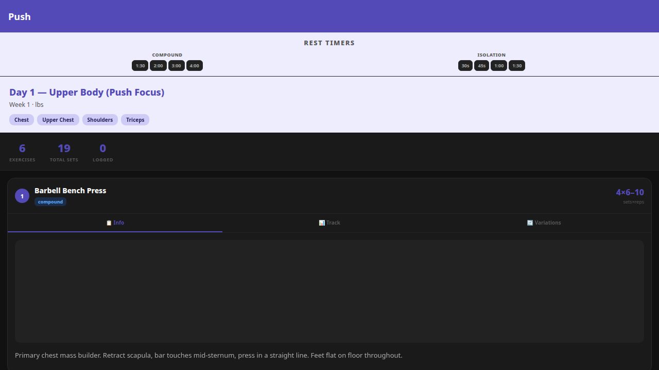Open the Track tab
Image resolution: width=659 pixels, height=370 pixels.
tap(329, 223)
